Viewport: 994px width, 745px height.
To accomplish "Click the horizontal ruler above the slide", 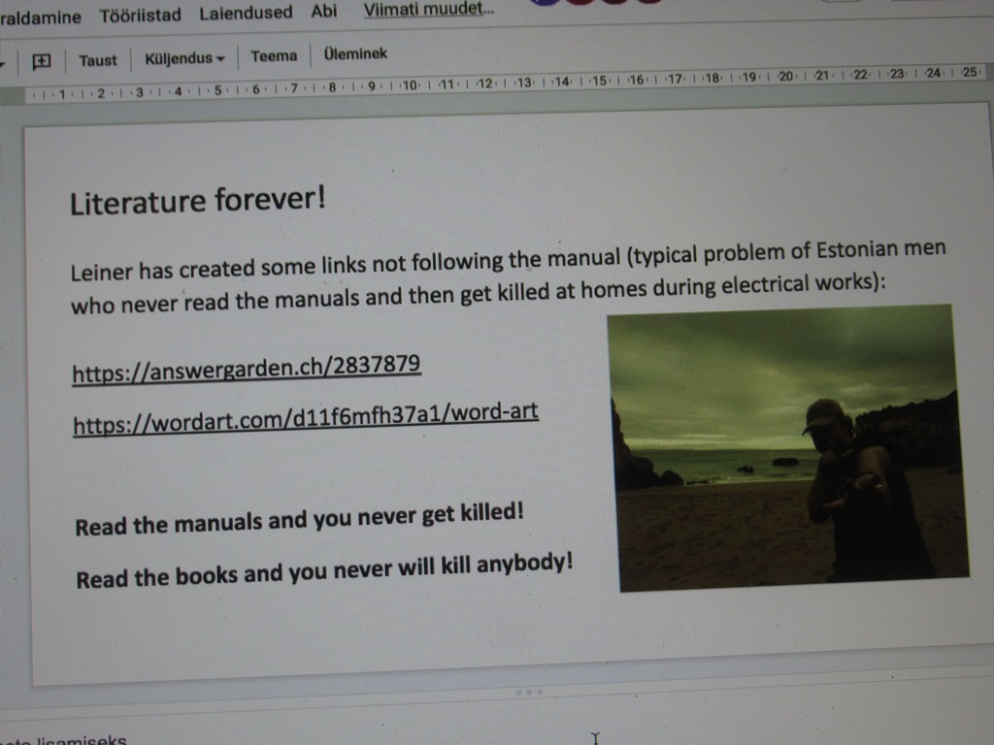I will (x=504, y=85).
